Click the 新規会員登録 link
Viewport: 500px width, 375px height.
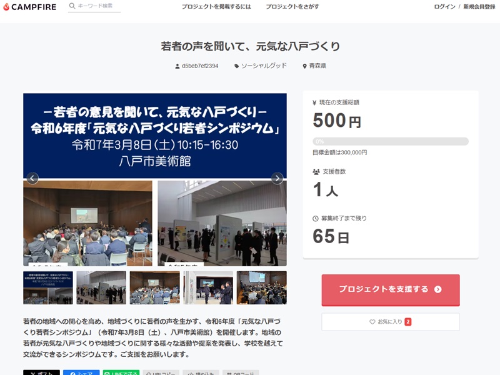(x=479, y=7)
